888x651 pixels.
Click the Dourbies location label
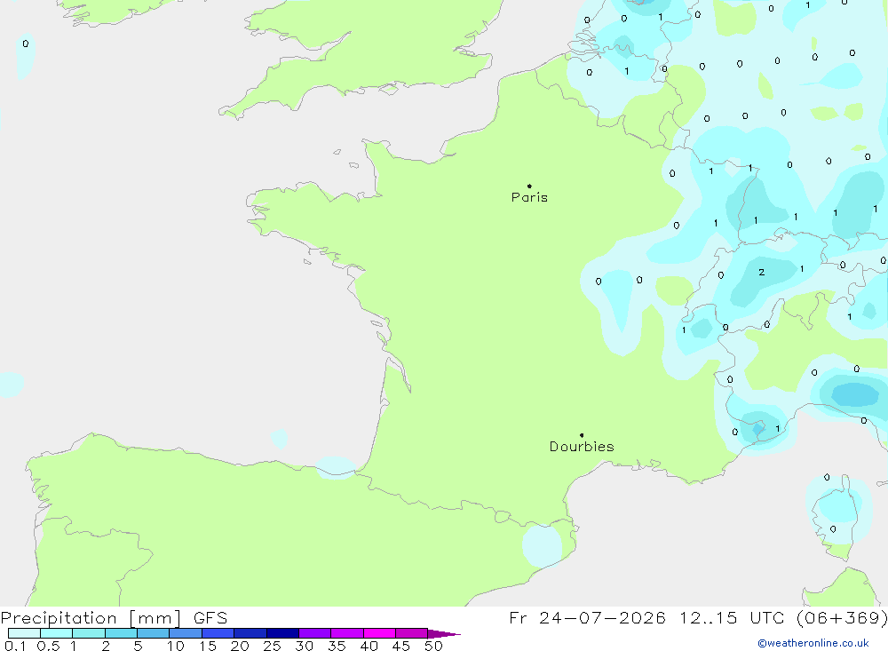pos(582,447)
